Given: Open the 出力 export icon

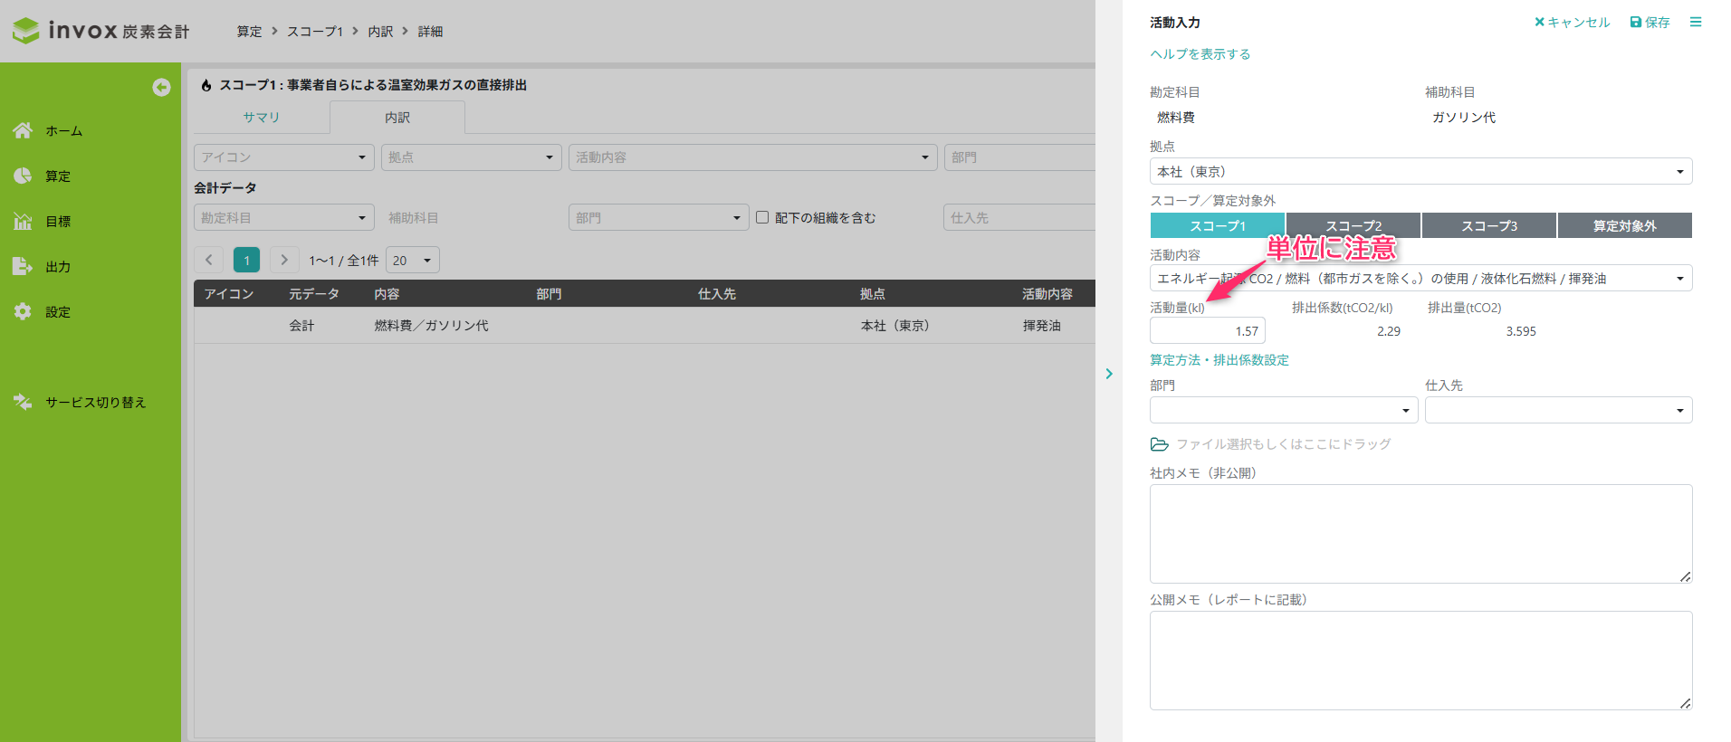Looking at the screenshot, I should tap(23, 266).
